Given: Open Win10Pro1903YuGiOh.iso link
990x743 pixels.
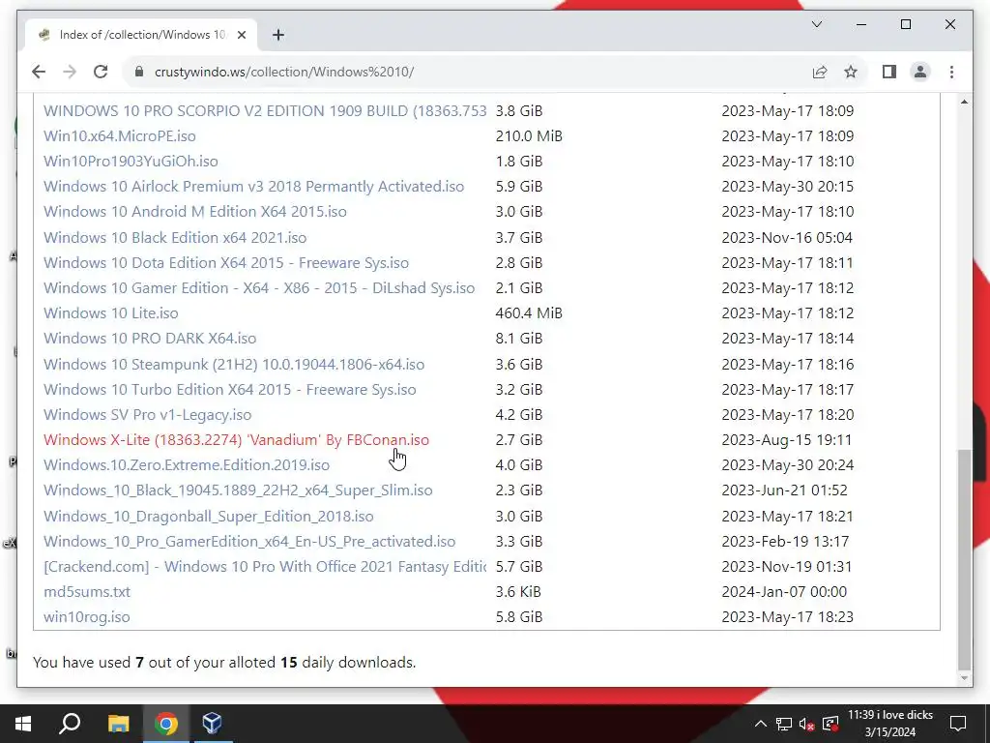Looking at the screenshot, I should 131,162.
